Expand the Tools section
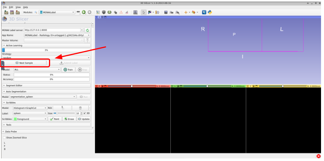This screenshot has height=161, width=324. click(10, 125)
